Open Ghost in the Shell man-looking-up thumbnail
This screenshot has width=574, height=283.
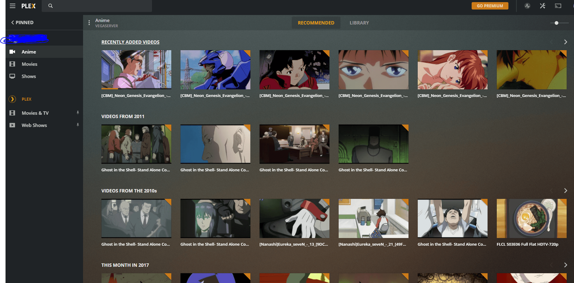(453, 218)
